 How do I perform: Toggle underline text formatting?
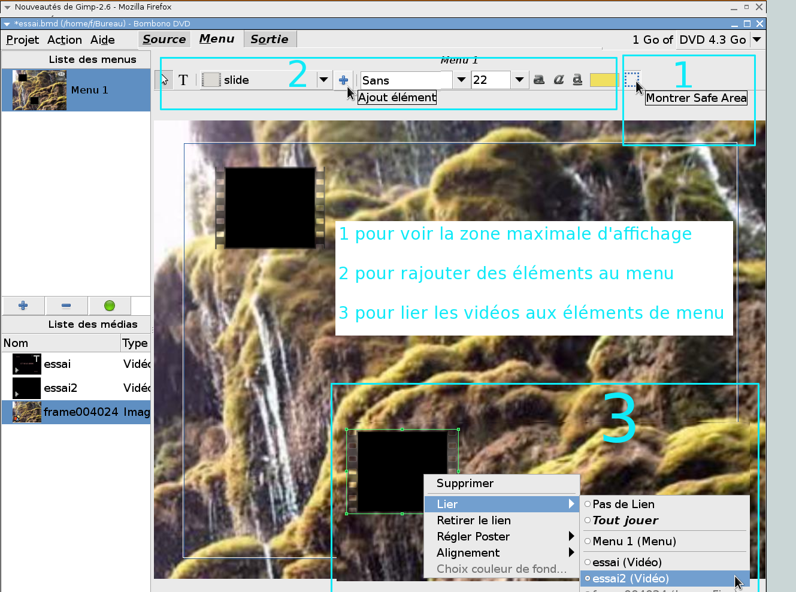click(x=577, y=80)
